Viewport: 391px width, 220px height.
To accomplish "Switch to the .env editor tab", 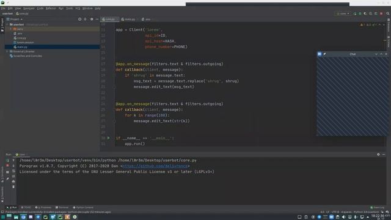I will tap(147, 19).
